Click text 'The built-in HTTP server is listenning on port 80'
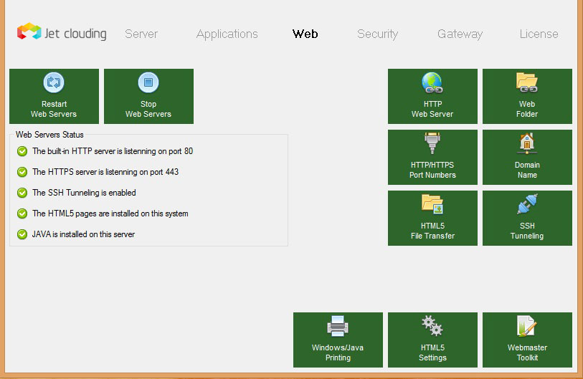The height and width of the screenshot is (379, 583). [113, 151]
